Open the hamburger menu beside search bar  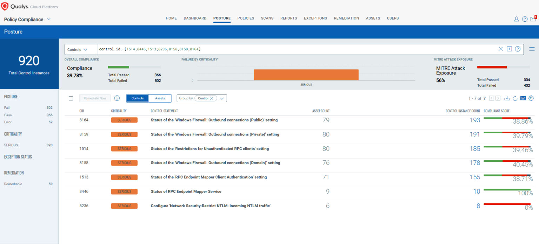532,49
